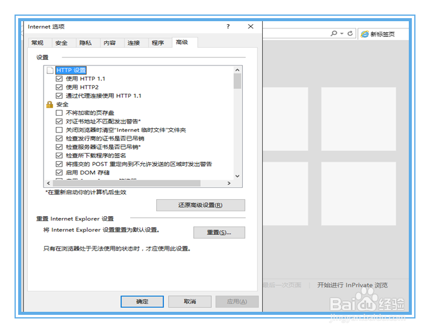Viewport: 430px width, 333px height.
Task: Select the 新标签页 browser tab
Action: click(383, 35)
